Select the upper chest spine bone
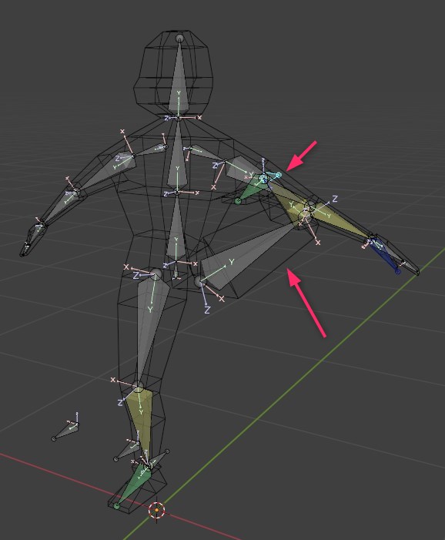This screenshot has width=445, height=540. [177, 154]
